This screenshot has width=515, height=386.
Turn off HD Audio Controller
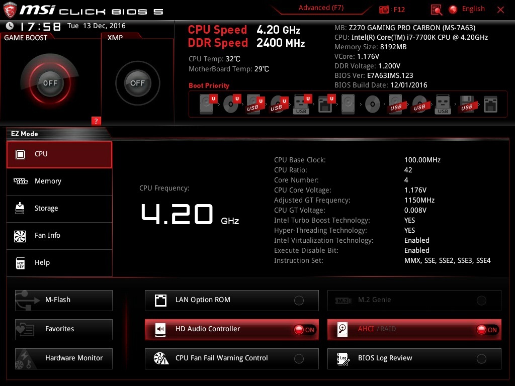click(x=304, y=330)
